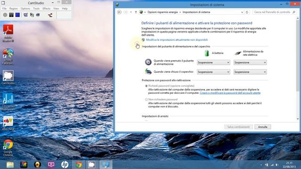
Task: Open the pink screen app in taskbar
Action: click(51, 165)
